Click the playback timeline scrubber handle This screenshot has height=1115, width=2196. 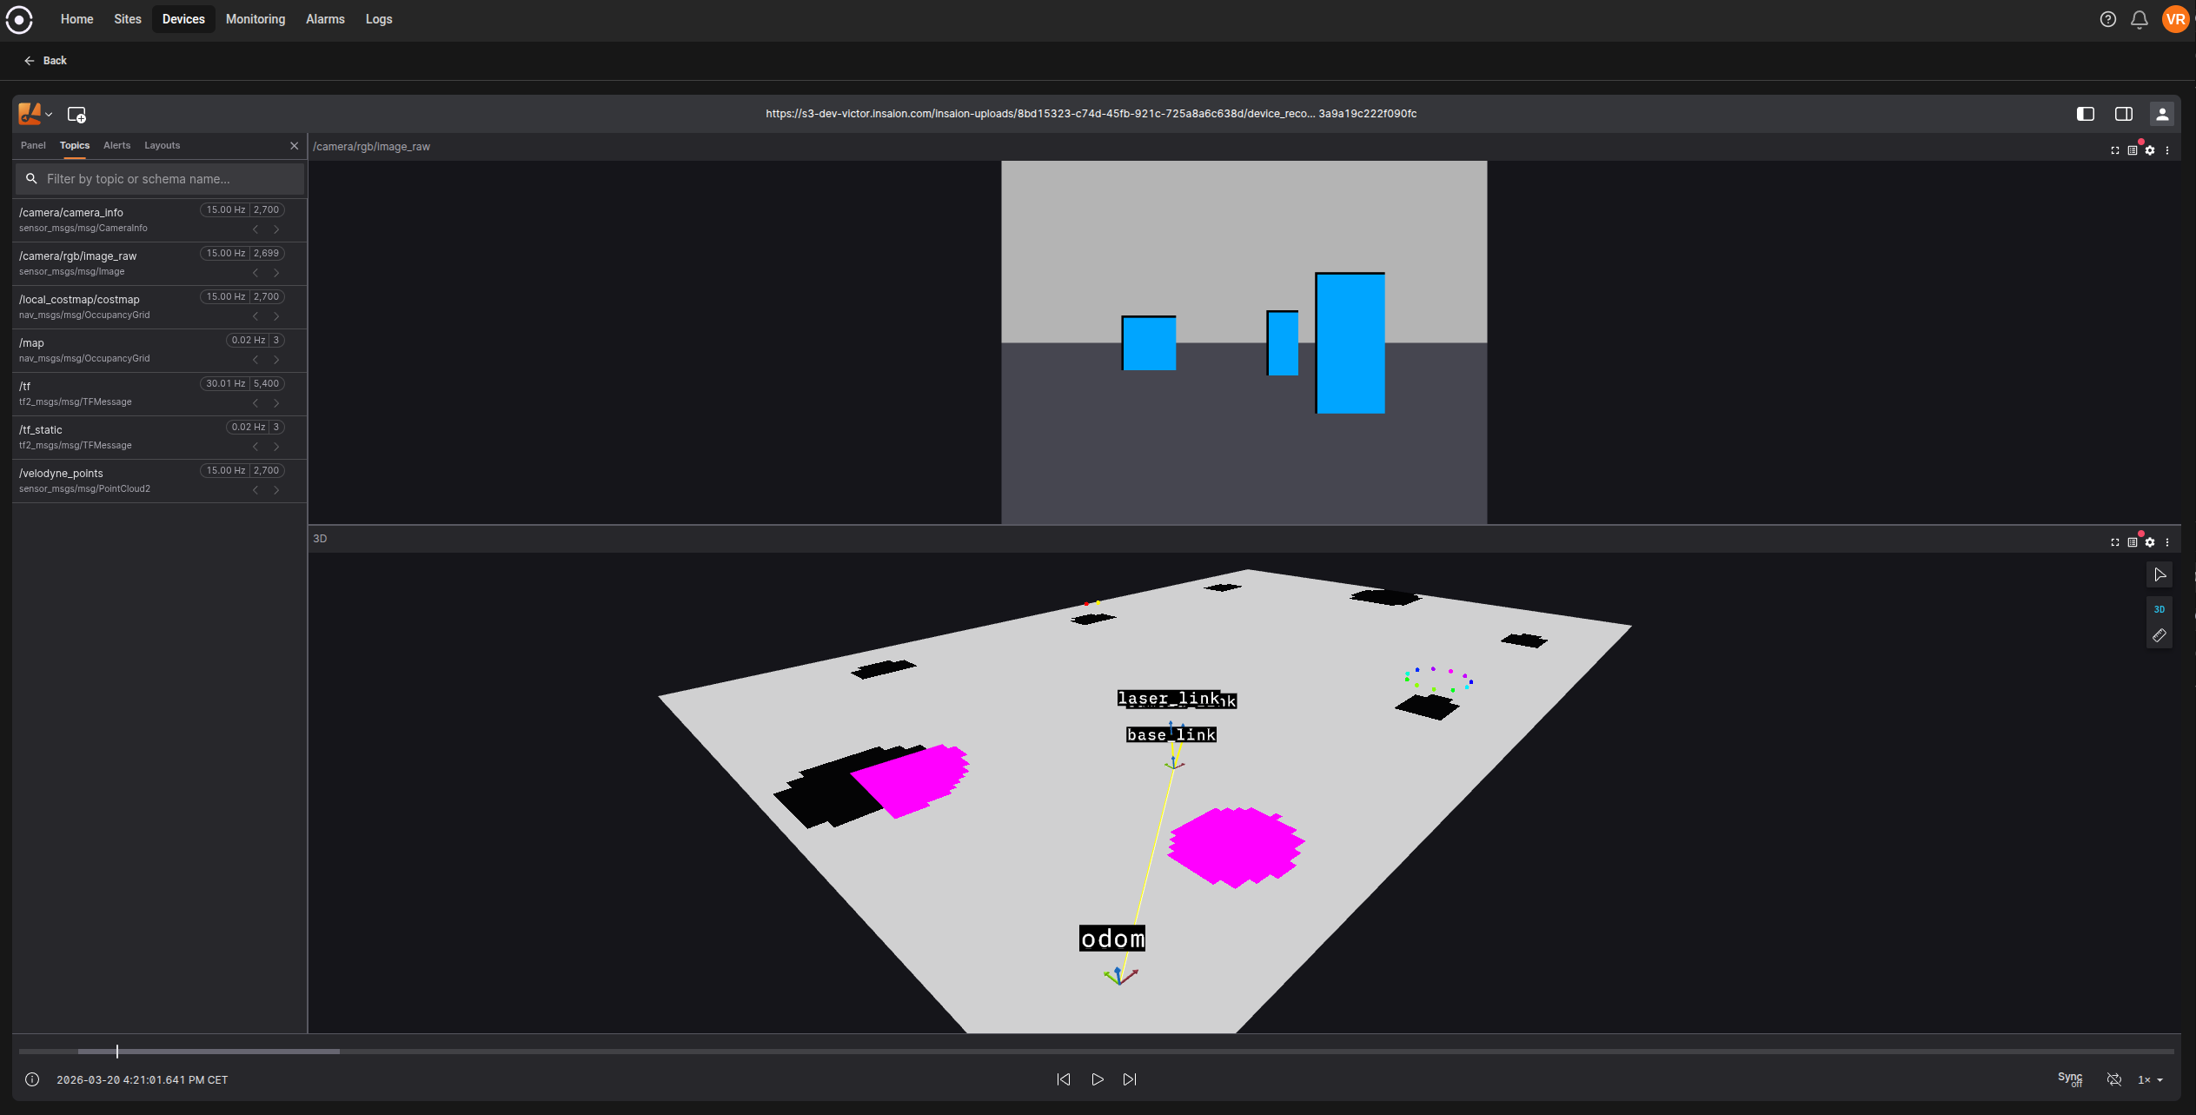(117, 1052)
